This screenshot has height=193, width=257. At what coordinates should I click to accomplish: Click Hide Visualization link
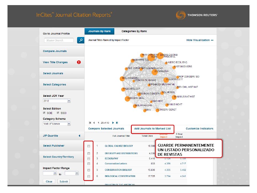(x=198, y=40)
